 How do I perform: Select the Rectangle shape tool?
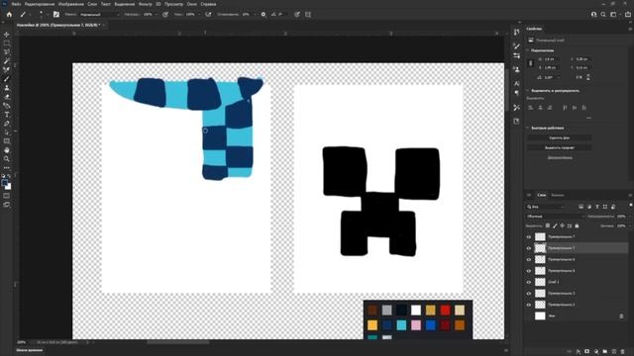coord(7,141)
